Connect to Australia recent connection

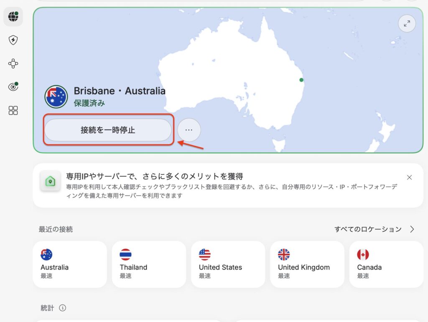[x=70, y=264]
